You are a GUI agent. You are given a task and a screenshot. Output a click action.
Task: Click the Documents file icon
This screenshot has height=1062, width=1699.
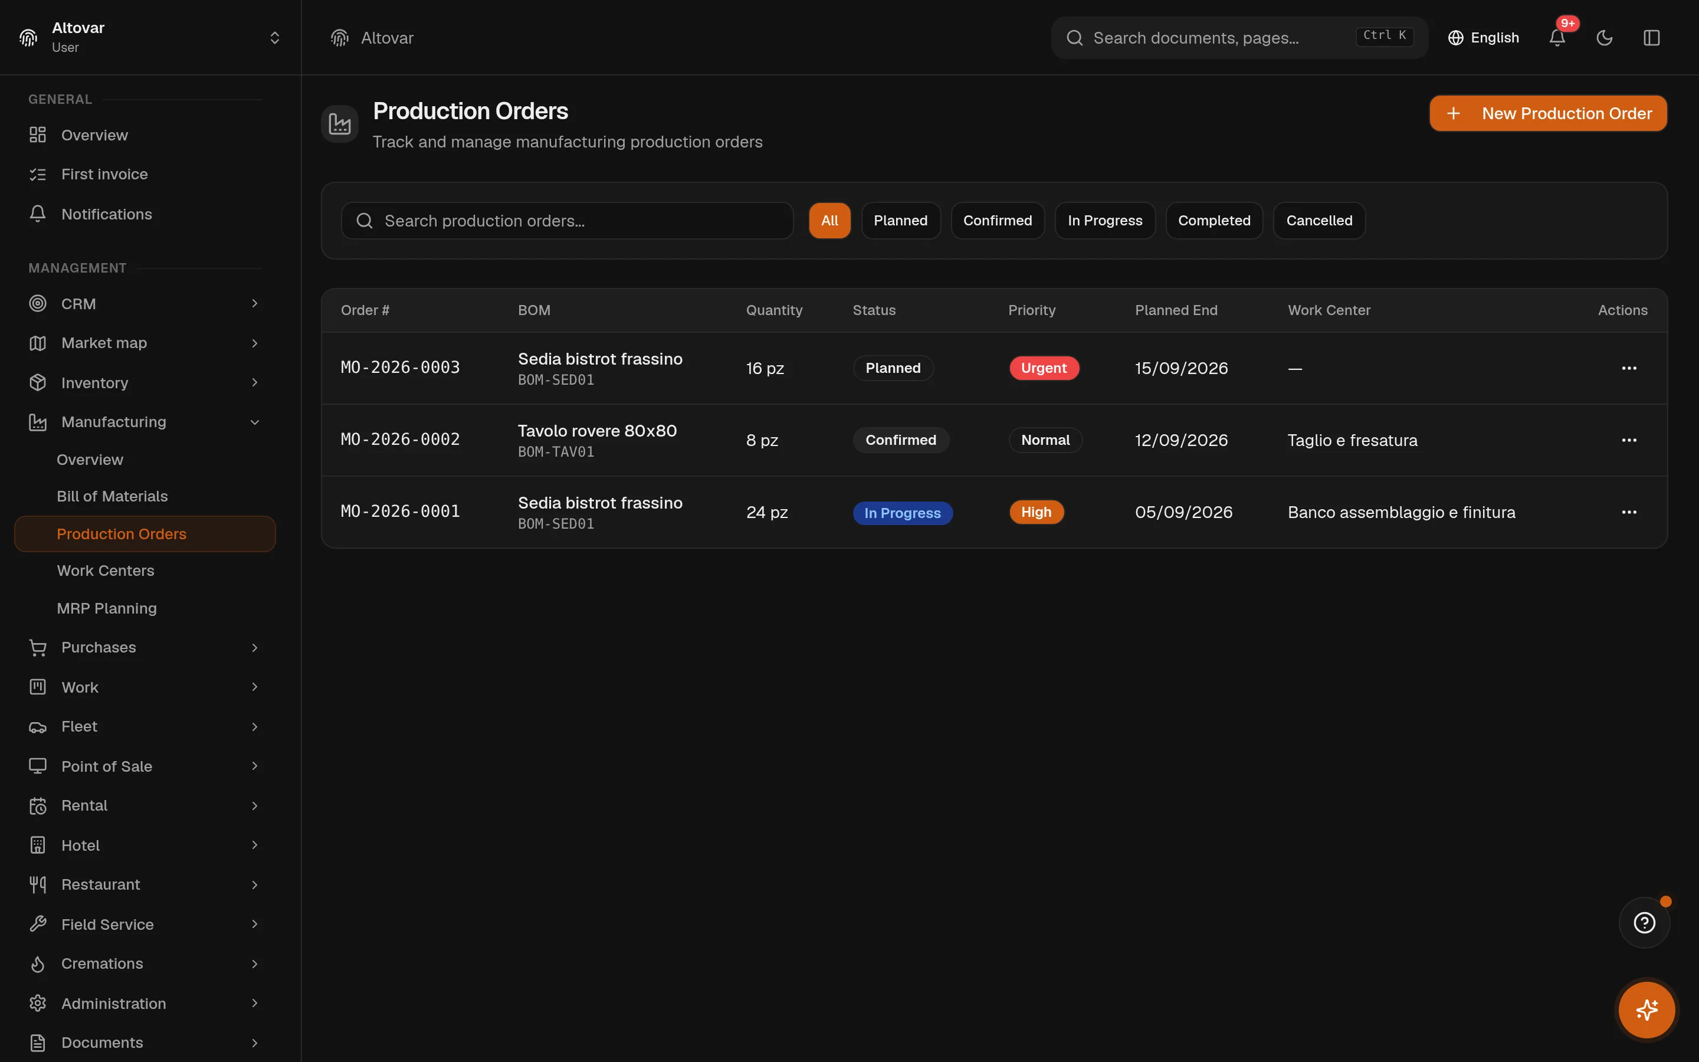[38, 1043]
